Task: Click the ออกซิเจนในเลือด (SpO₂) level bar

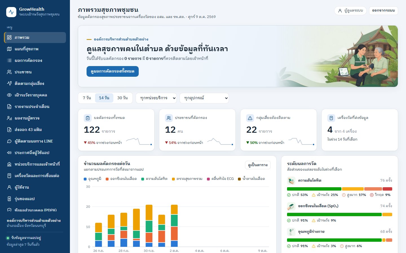Action: tap(339, 214)
